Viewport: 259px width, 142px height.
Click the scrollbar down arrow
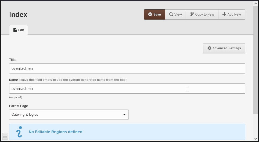pyautogui.click(x=256, y=139)
